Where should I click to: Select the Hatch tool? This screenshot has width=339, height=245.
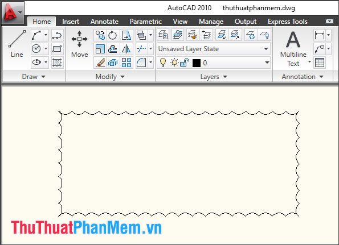coord(58,63)
